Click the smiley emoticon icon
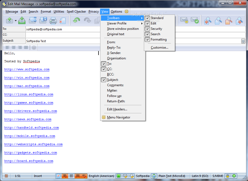The height and width of the screenshot is (181, 248). 34,48
